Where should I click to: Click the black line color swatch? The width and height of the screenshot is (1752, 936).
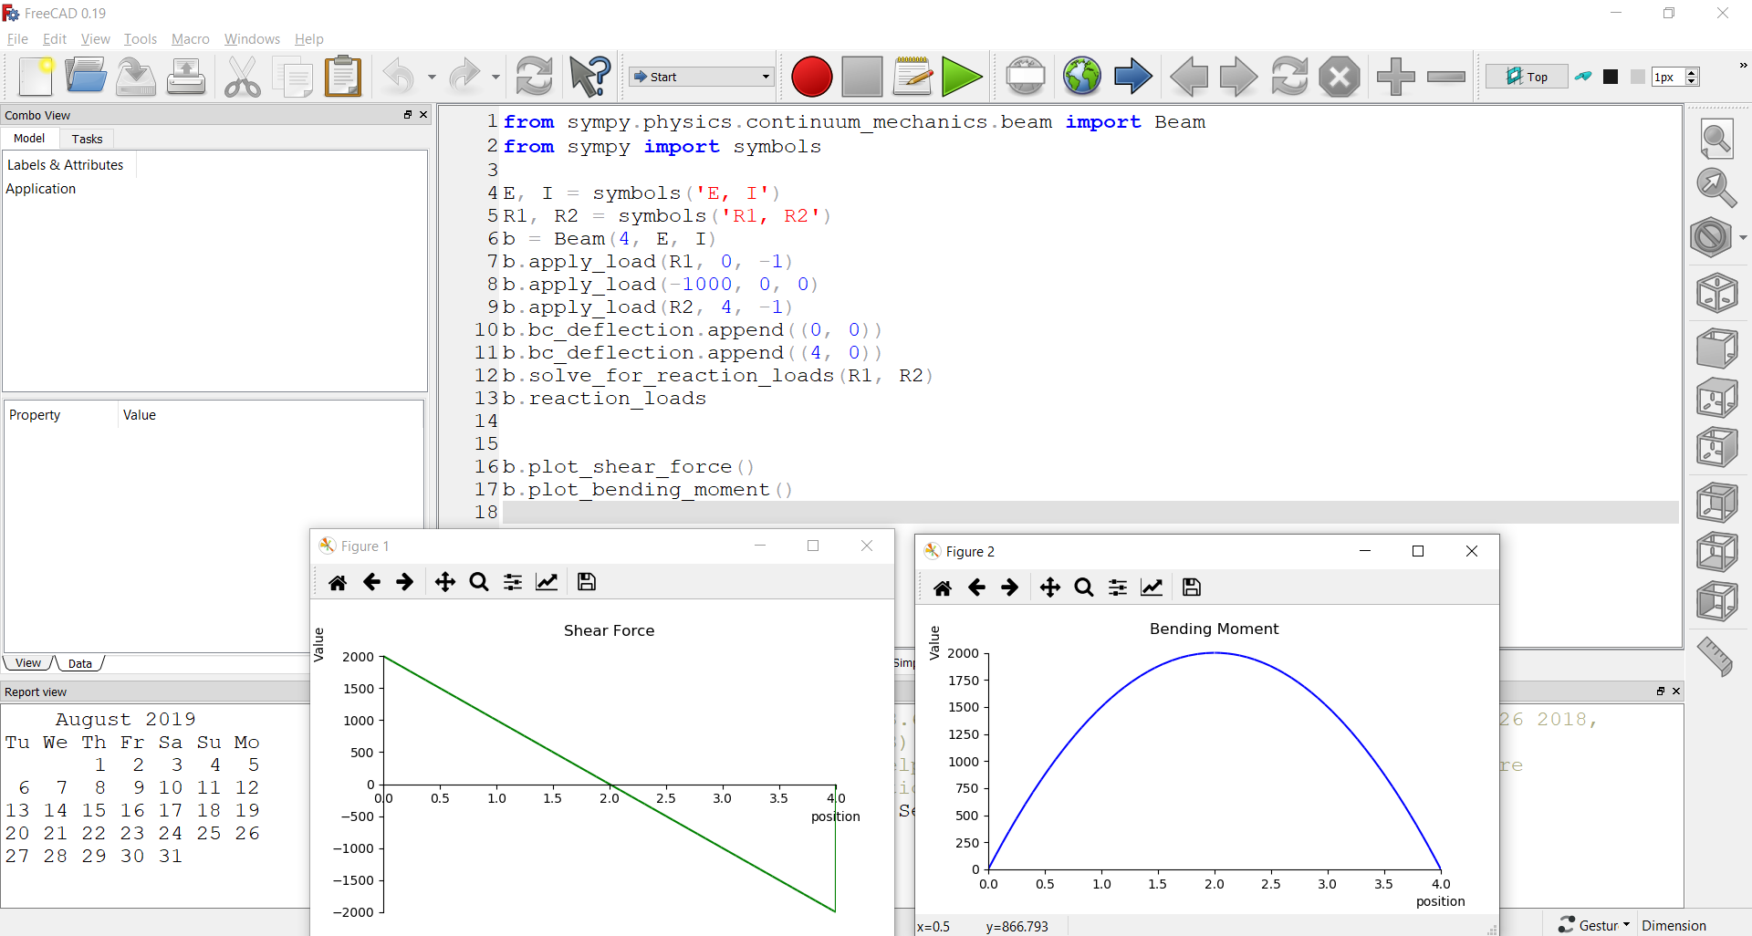pyautogui.click(x=1611, y=77)
